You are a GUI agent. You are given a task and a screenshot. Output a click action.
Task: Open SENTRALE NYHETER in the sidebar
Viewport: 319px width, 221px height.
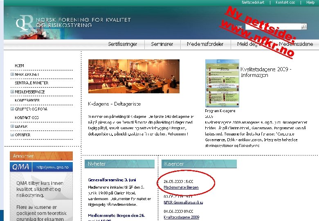(x=31, y=83)
